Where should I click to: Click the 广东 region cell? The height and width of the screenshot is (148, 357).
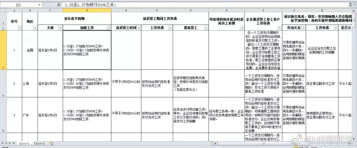click(x=30, y=115)
